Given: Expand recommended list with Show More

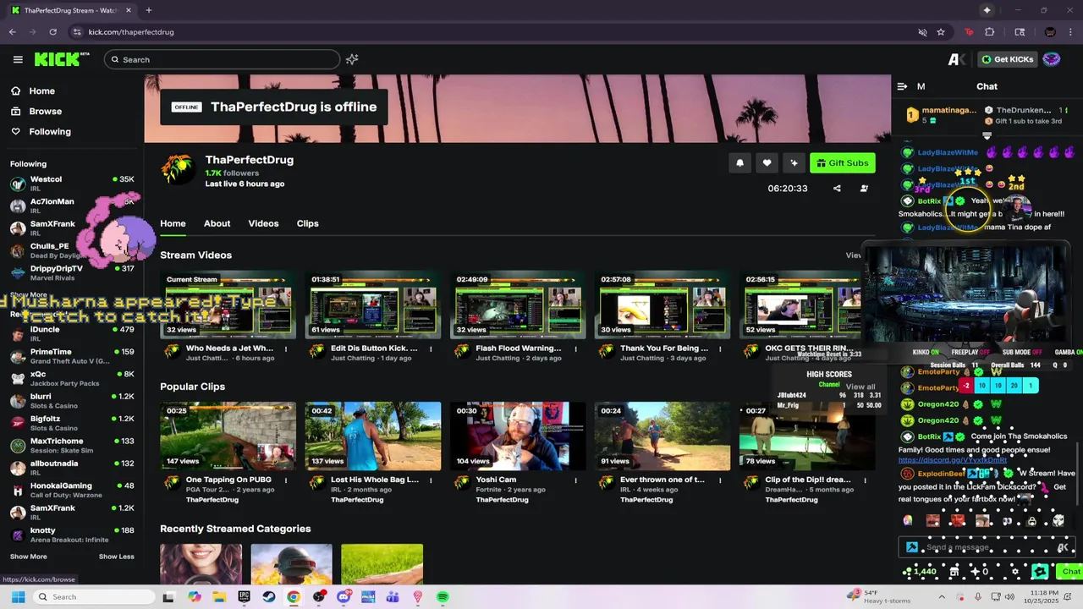Looking at the screenshot, I should point(29,557).
